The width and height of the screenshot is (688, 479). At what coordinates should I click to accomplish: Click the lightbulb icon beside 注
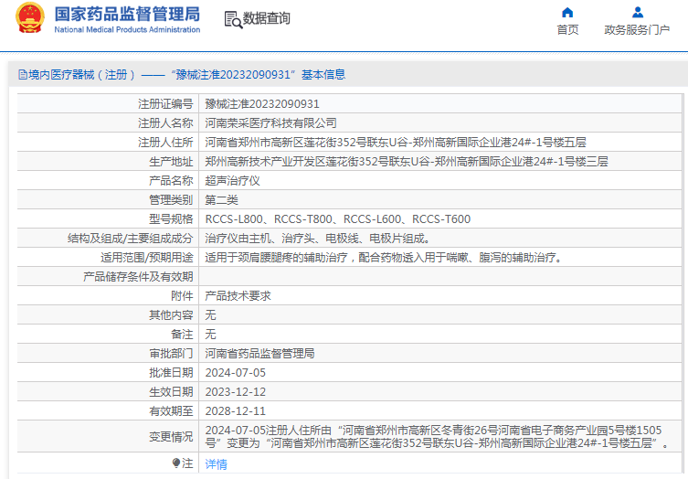pos(176,463)
